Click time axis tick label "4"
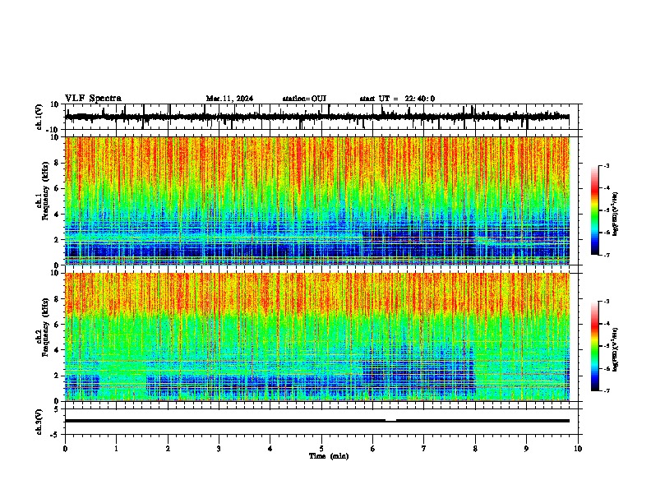 pos(270,449)
